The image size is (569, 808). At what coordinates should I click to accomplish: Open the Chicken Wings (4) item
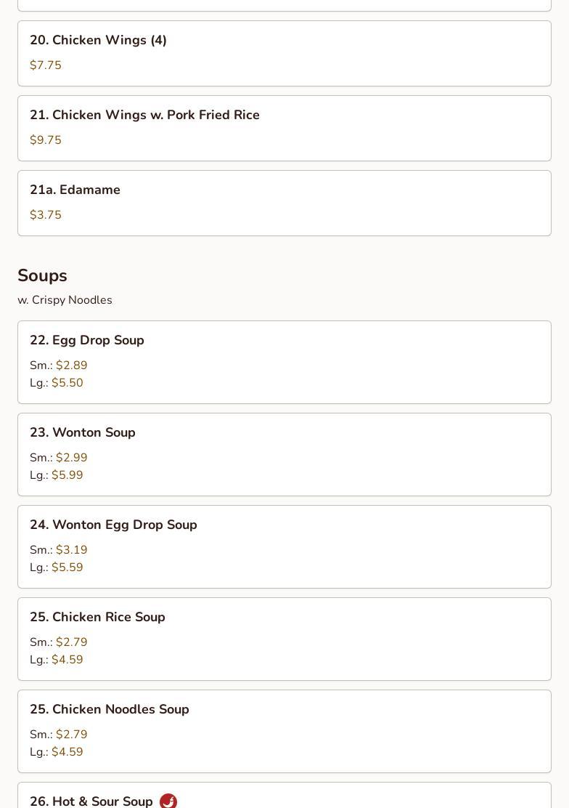[98, 41]
